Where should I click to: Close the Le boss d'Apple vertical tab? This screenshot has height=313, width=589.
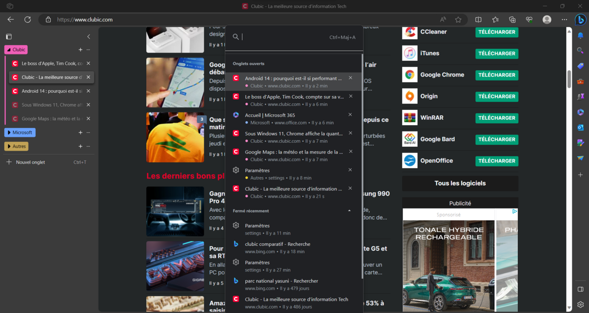[88, 63]
